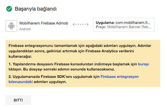Viewport: 167px width, 110px height.
Task: Click the 'adımları uygulayın.' text ending step 2
Action: pyautogui.click(x=50, y=82)
